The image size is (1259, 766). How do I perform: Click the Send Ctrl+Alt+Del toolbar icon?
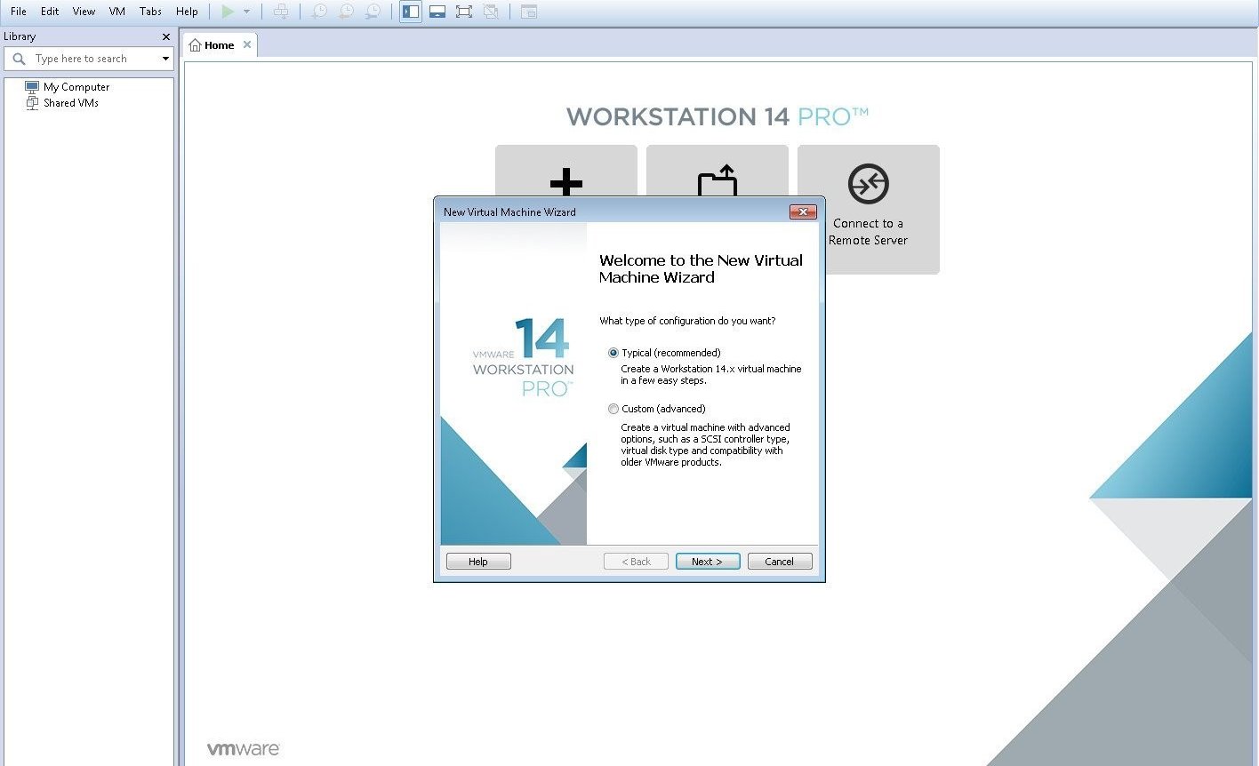(x=281, y=12)
